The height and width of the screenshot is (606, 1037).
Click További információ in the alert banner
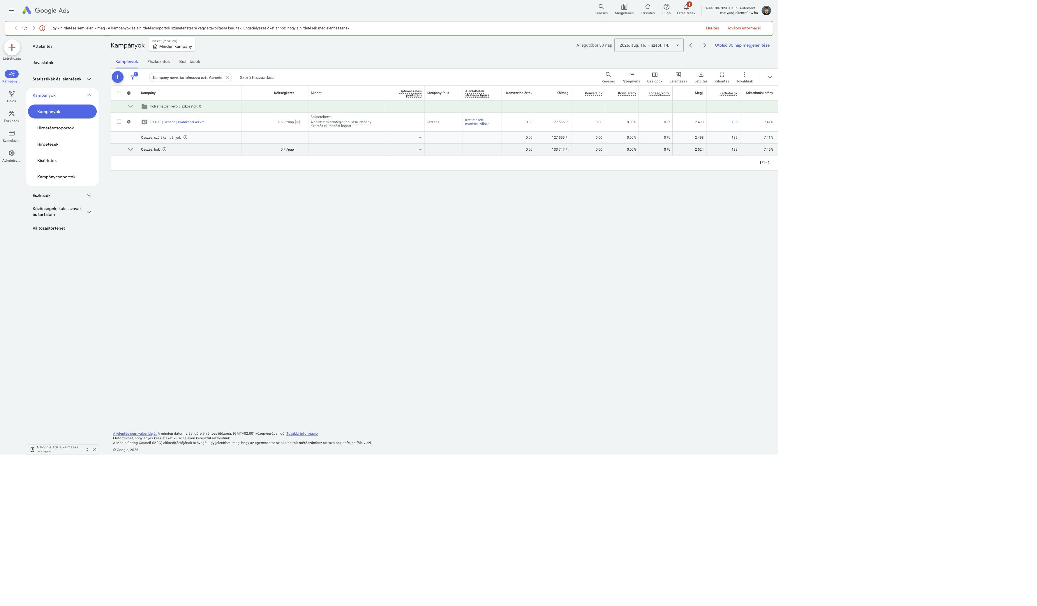point(744,28)
